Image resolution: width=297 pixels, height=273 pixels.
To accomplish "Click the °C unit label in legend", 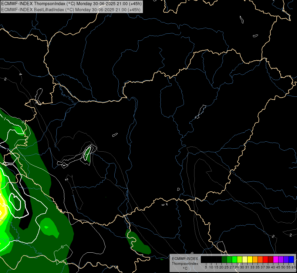I will pyautogui.click(x=185, y=268).
